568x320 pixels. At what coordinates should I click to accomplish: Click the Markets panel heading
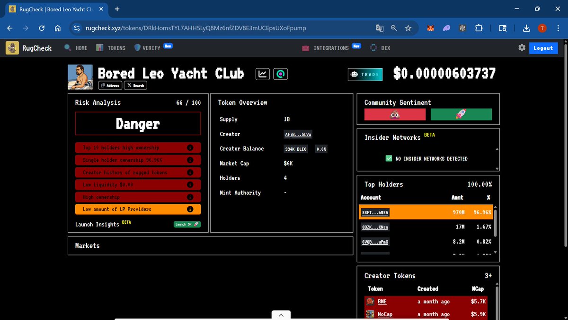88,246
